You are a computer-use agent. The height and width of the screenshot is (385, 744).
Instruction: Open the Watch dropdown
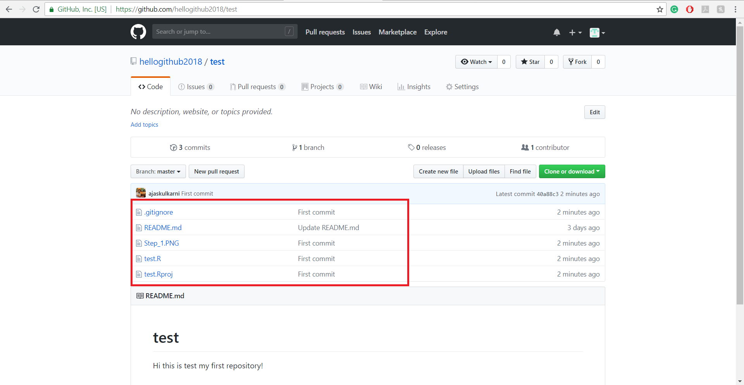476,62
